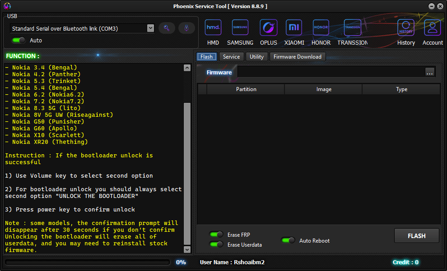The image size is (447, 271).
Task: Toggle the Auto Reboot switch
Action: click(288, 240)
